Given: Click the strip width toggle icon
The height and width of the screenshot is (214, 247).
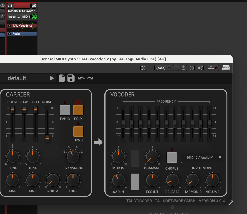Looking at the screenshot, I should [x=9, y=6].
